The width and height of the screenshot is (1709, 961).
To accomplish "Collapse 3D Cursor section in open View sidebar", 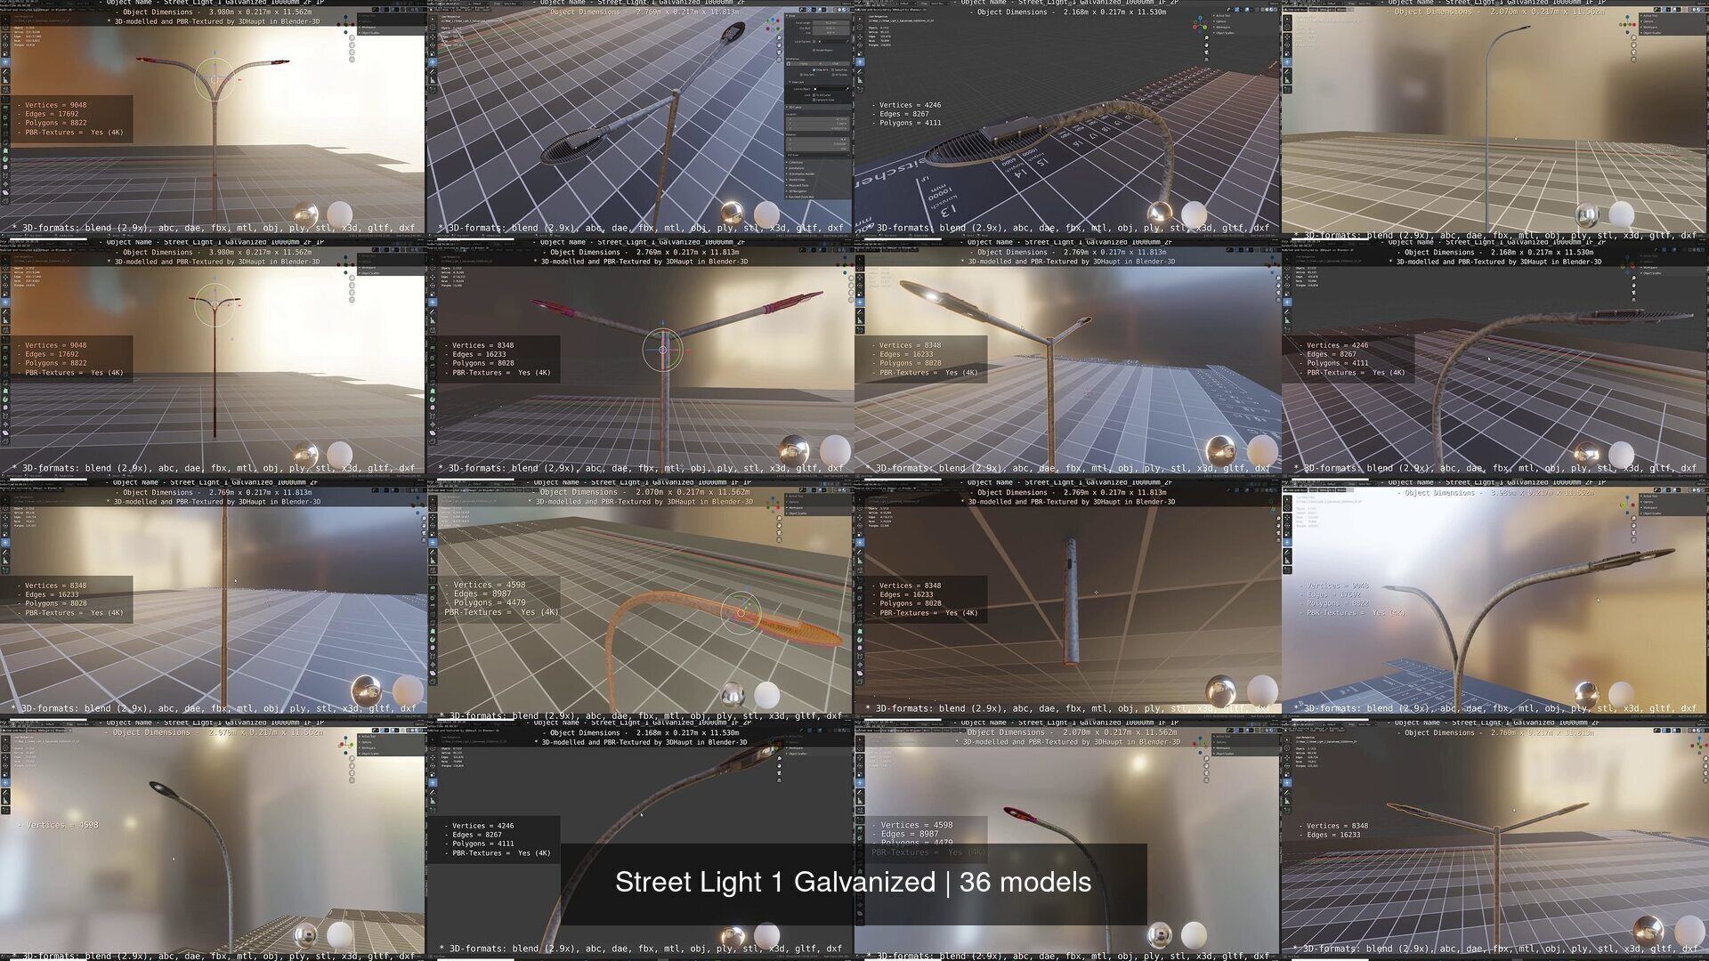I will pos(794,107).
